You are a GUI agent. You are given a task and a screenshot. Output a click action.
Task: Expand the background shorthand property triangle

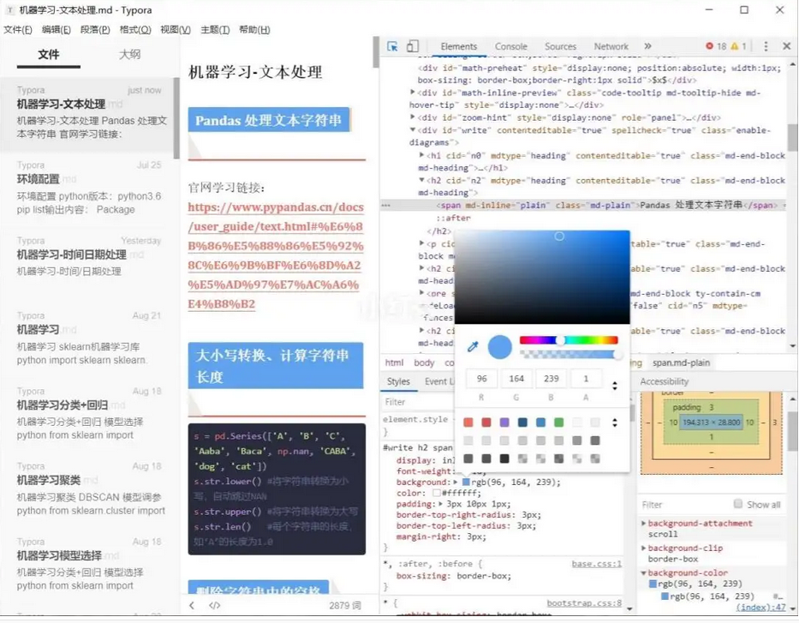[x=456, y=482]
